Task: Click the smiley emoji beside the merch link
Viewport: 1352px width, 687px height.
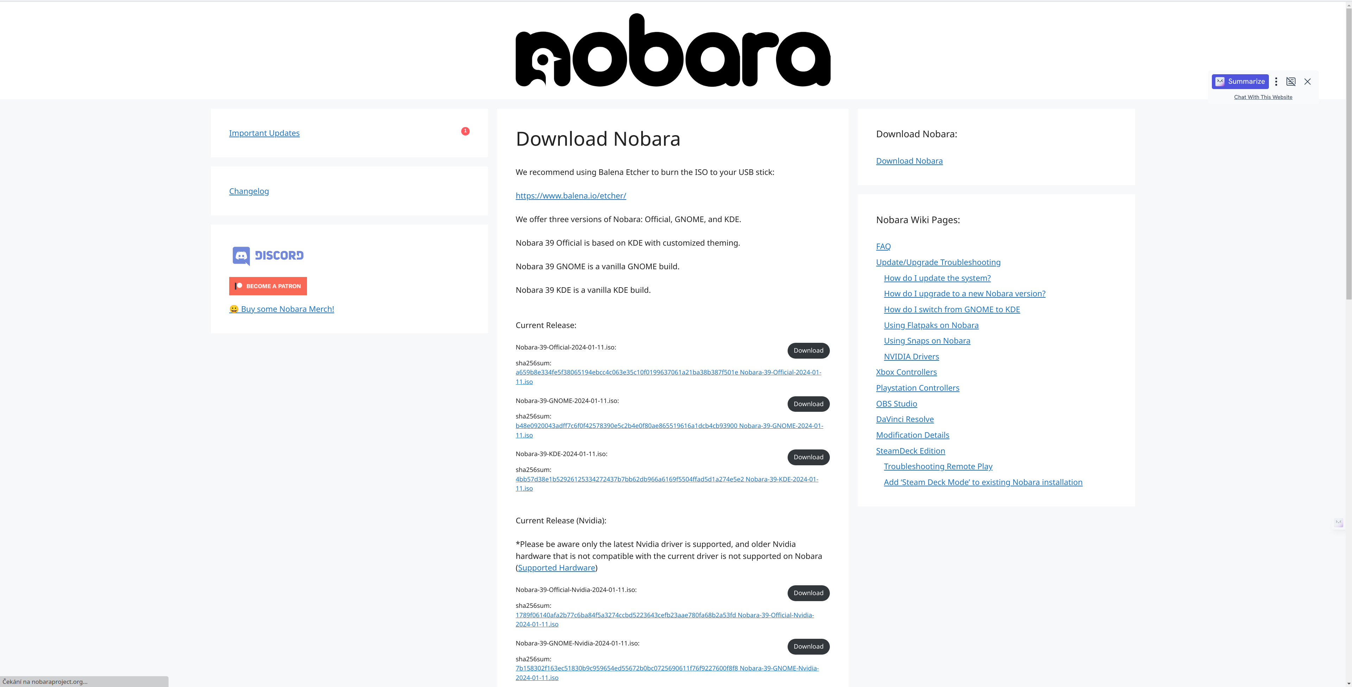Action: coord(234,309)
